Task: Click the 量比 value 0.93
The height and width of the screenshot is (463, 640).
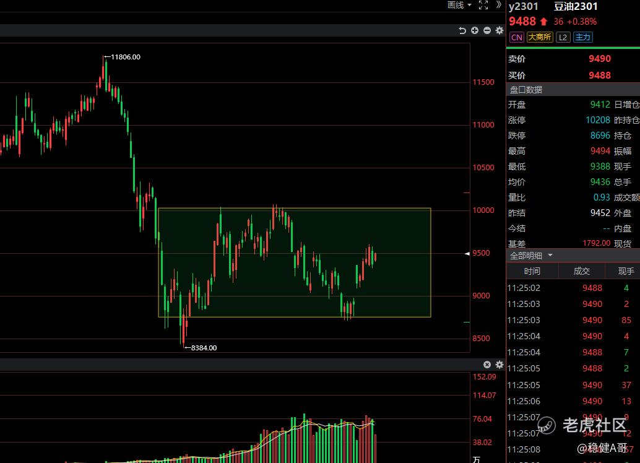Action: click(x=602, y=197)
